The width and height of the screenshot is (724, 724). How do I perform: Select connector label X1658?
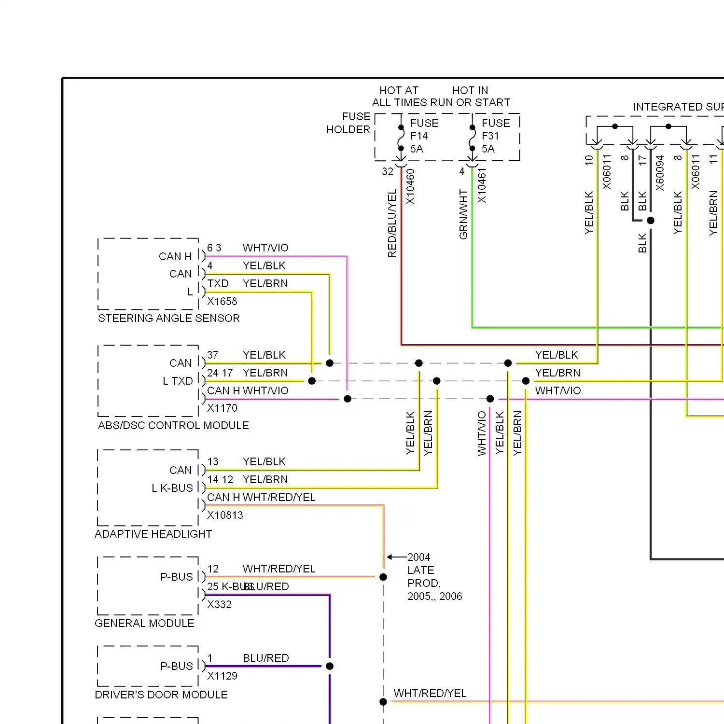point(222,301)
